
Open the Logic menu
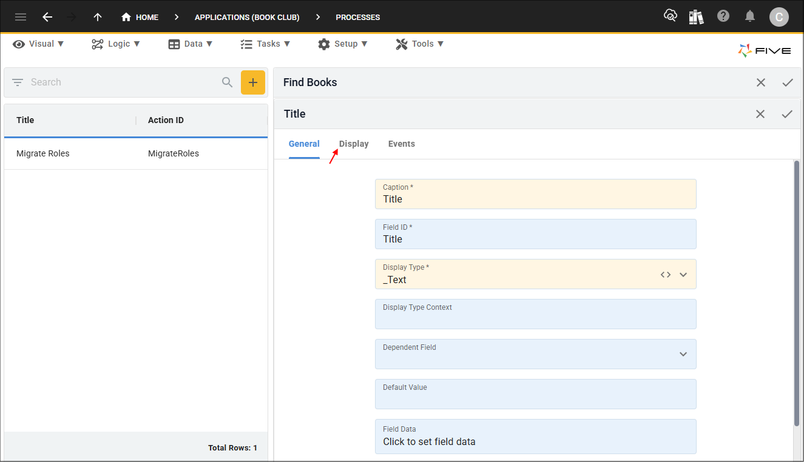click(x=116, y=44)
